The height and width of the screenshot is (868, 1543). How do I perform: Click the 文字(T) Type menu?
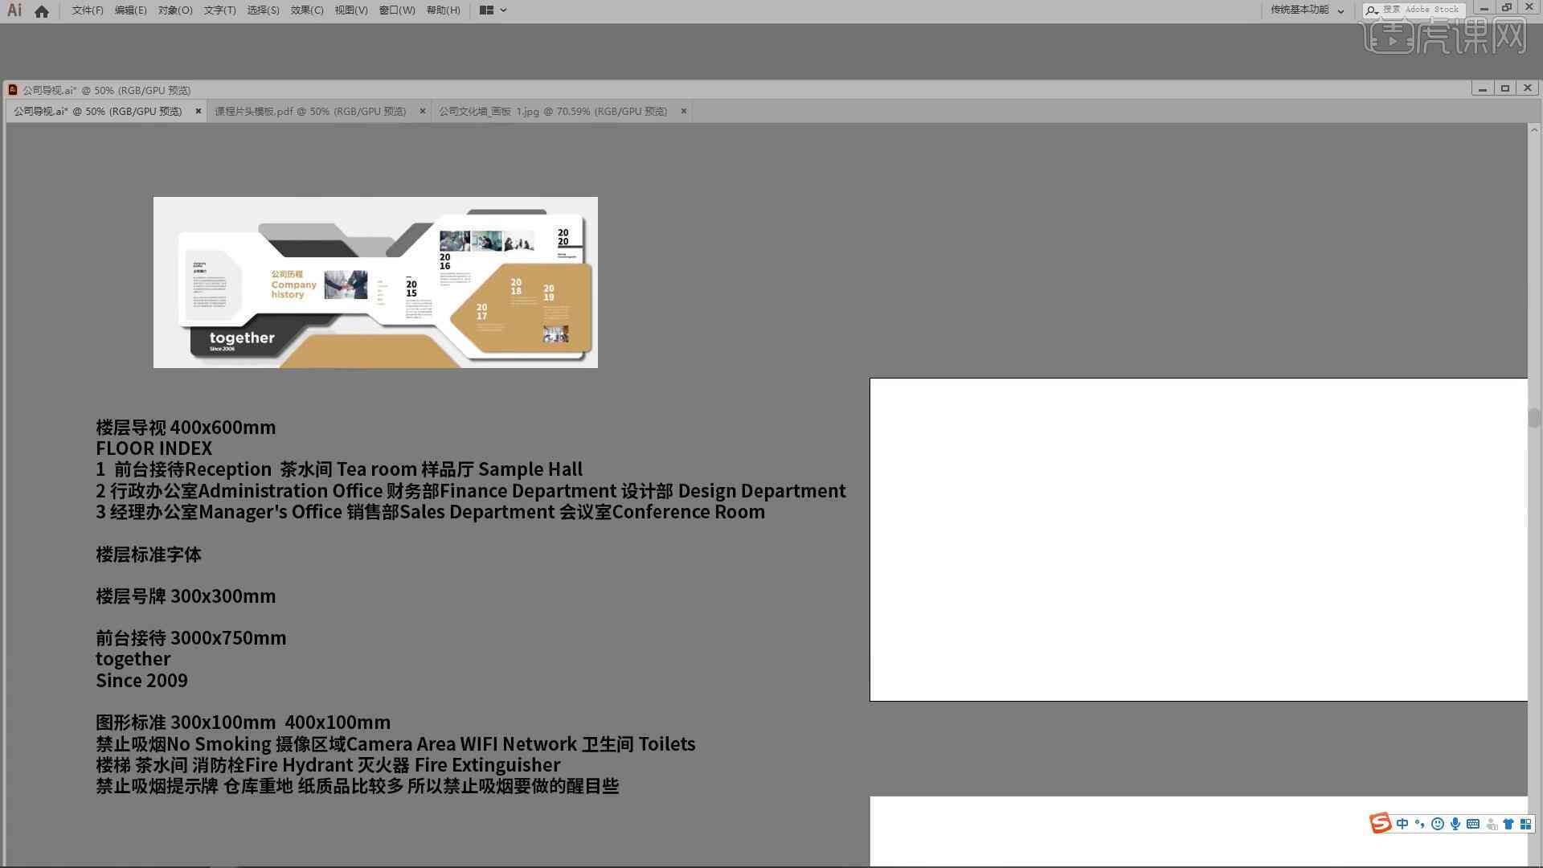(x=219, y=10)
